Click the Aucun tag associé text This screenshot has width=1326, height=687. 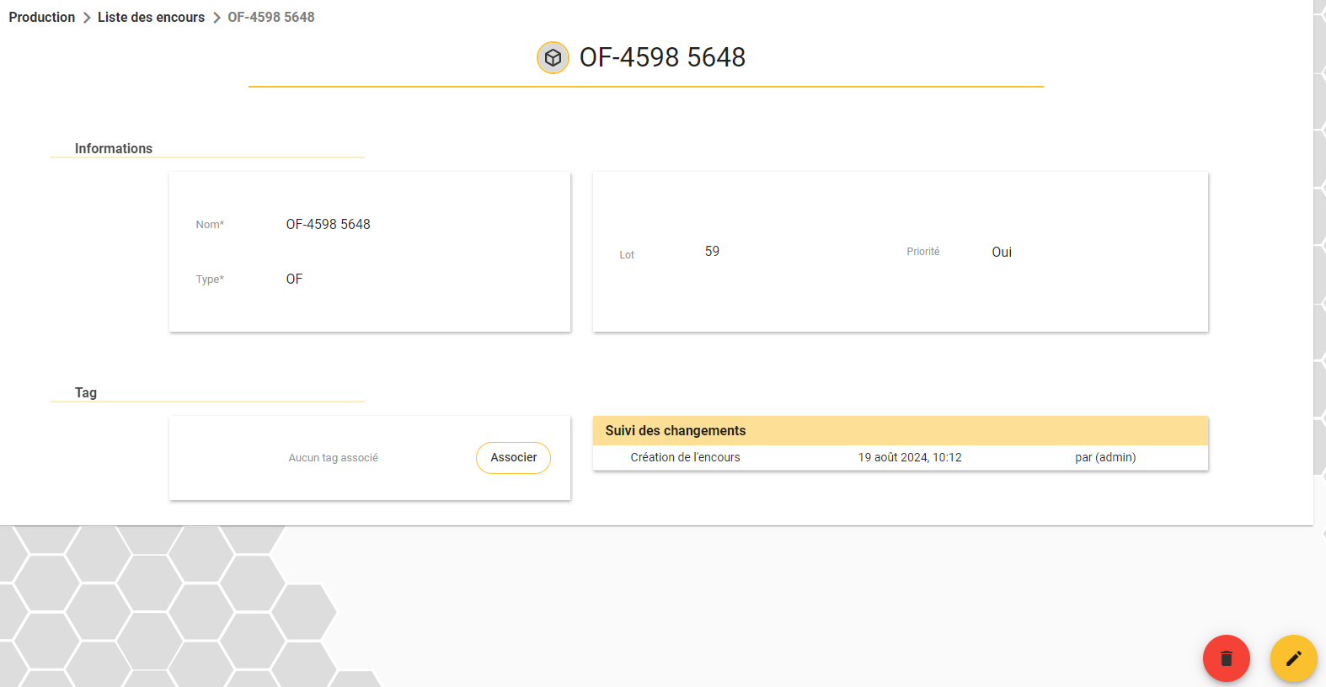[x=334, y=458]
